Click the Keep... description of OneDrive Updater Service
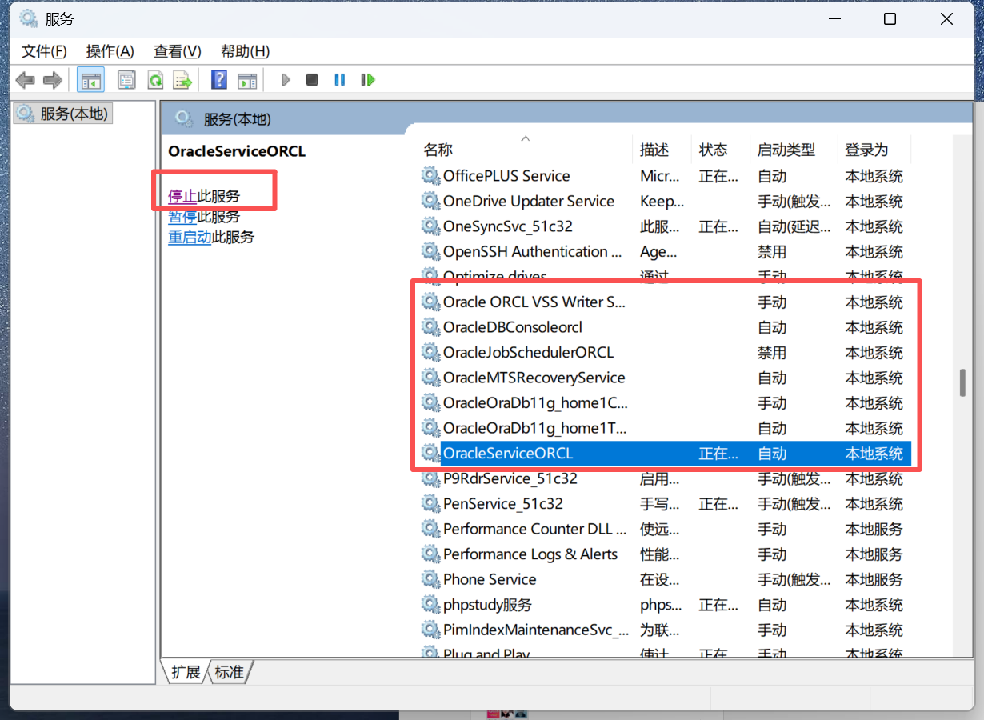The height and width of the screenshot is (720, 984). 662,201
